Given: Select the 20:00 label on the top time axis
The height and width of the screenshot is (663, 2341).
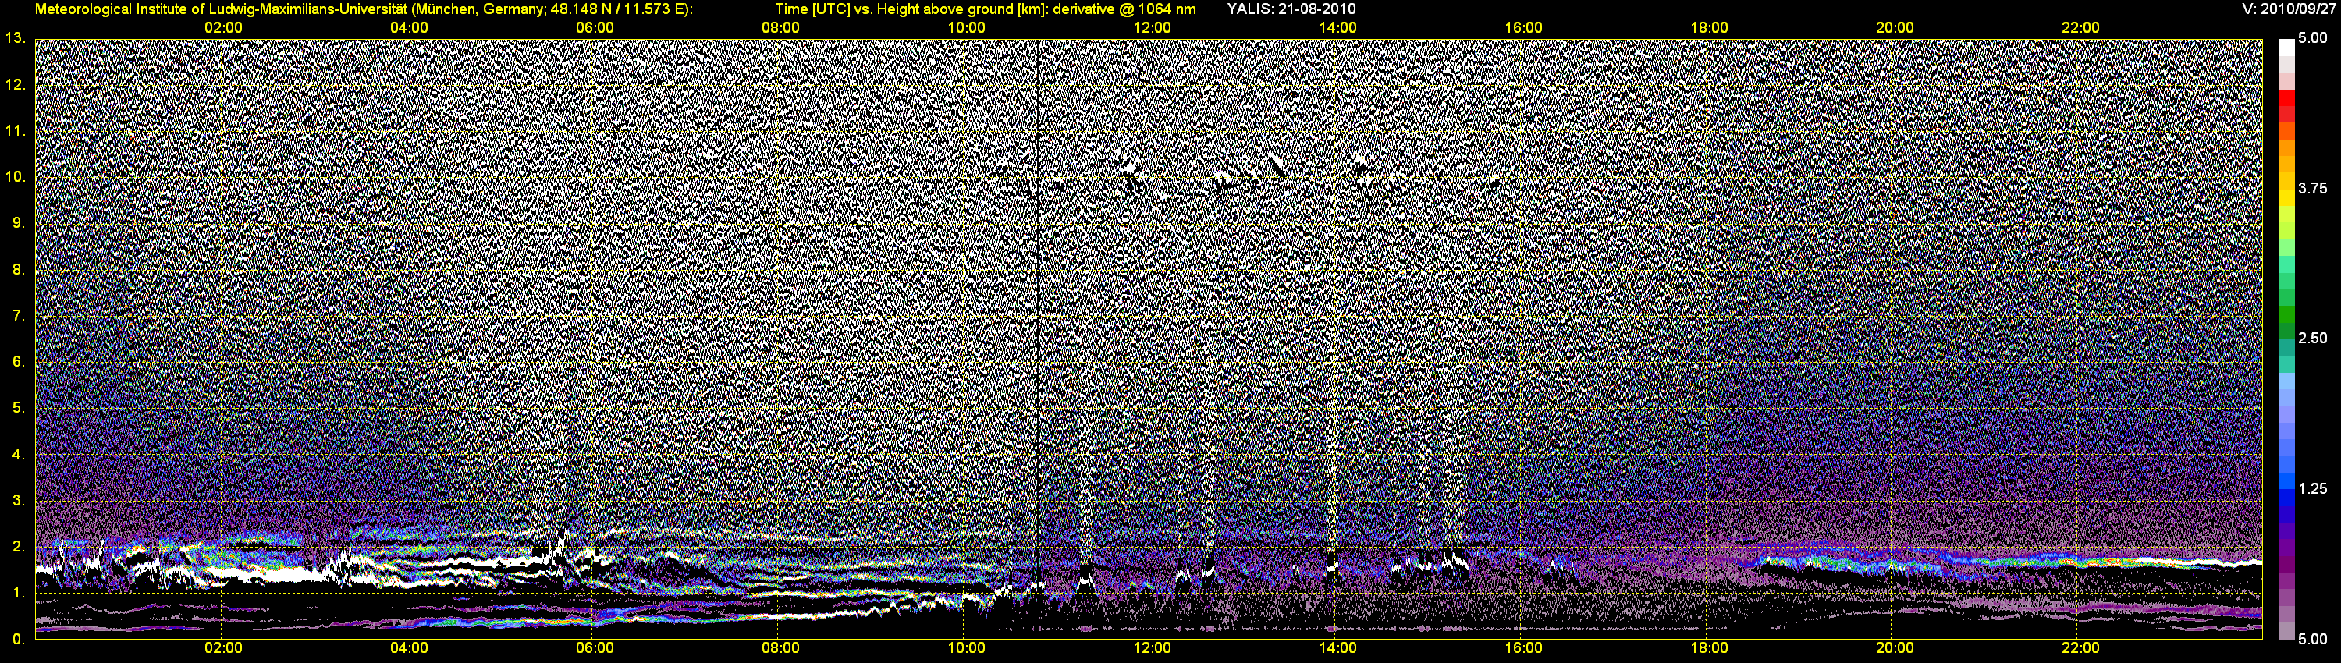Looking at the screenshot, I should 1895,28.
